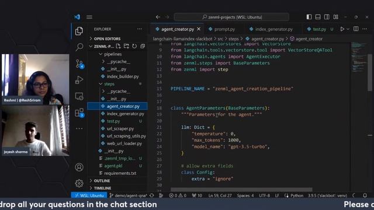Switch to the test.py tab
374x210 pixels.
(320, 29)
